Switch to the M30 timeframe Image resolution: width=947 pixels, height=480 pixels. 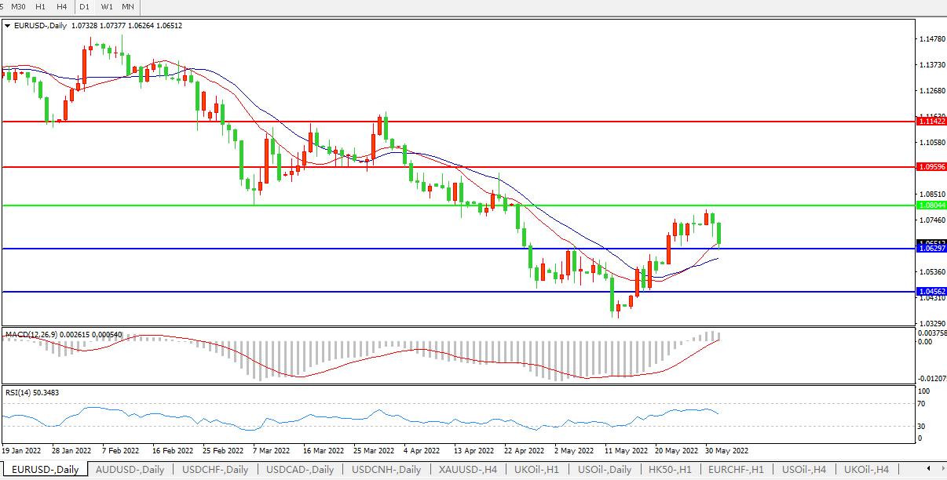pyautogui.click(x=18, y=7)
